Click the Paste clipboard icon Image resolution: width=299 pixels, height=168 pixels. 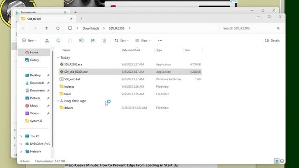click(70, 41)
